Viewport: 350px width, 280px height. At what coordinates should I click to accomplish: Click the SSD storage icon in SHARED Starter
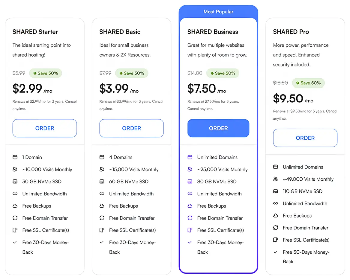(x=15, y=182)
